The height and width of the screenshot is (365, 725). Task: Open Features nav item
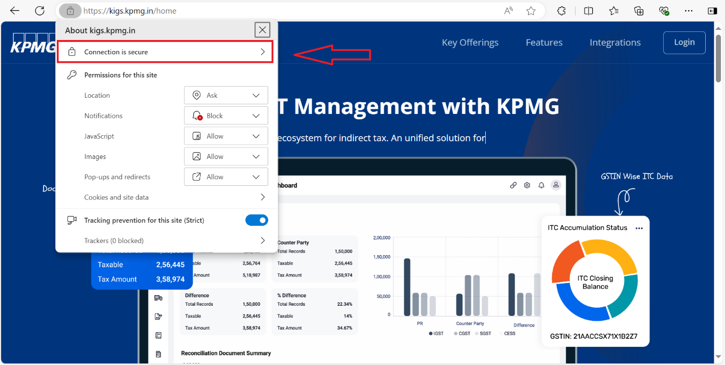click(x=544, y=43)
